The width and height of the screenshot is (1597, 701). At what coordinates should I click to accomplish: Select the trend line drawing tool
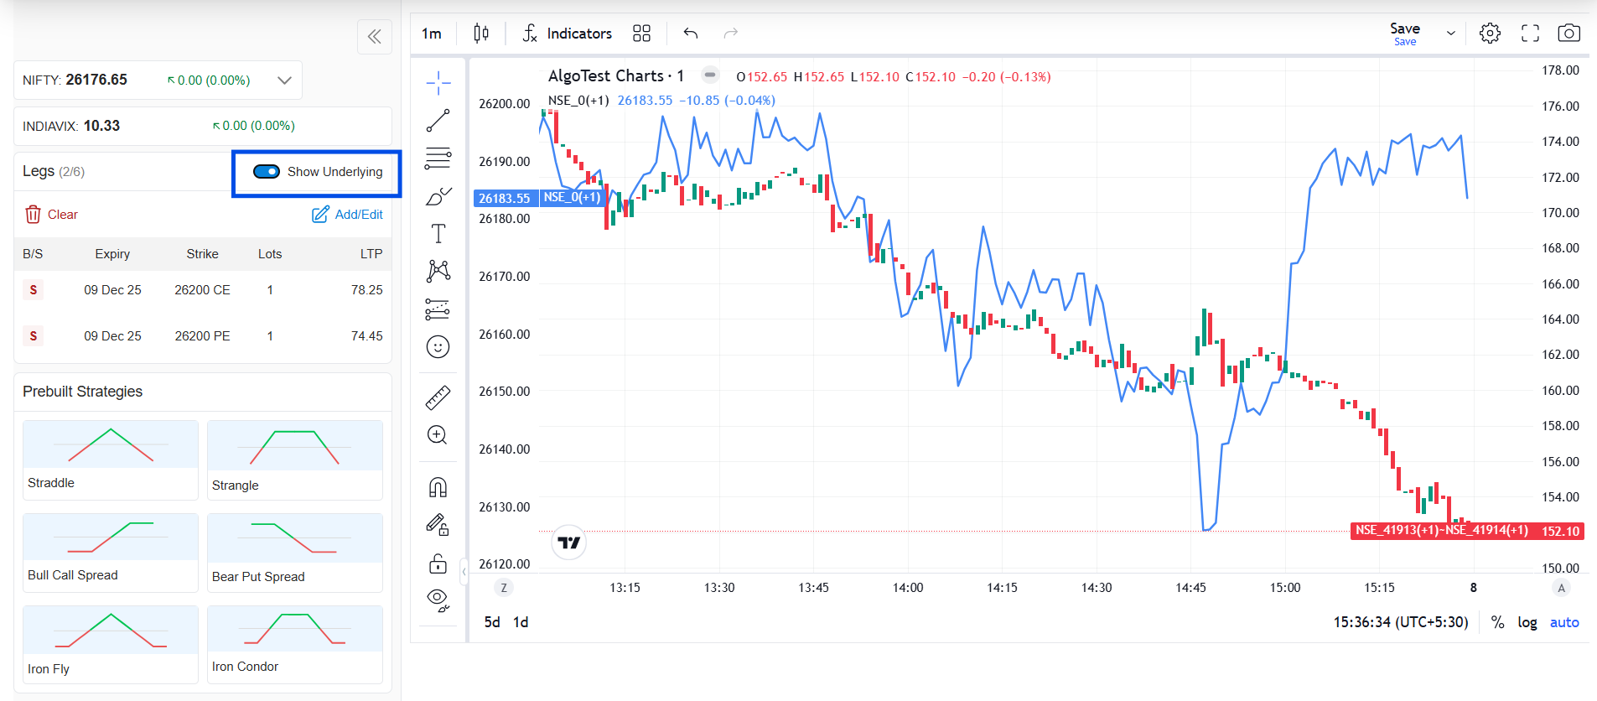tap(438, 121)
